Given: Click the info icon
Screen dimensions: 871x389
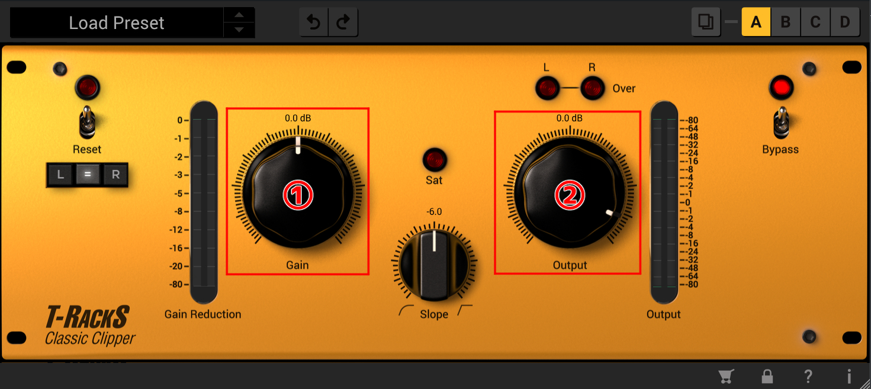Looking at the screenshot, I should tap(849, 377).
